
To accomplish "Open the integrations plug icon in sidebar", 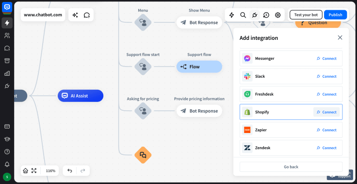I will click(x=7, y=86).
